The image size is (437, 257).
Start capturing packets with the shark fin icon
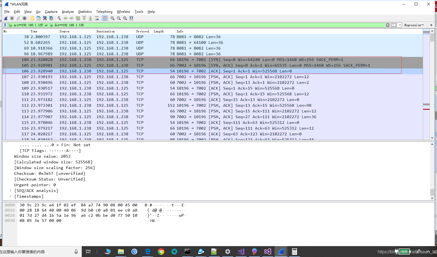click(x=6, y=18)
